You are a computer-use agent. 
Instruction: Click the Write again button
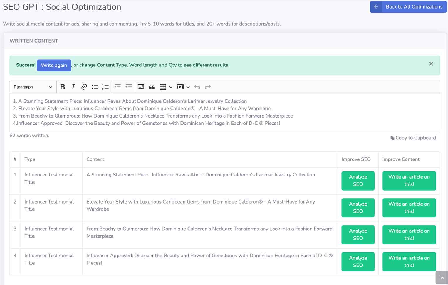pos(54,65)
